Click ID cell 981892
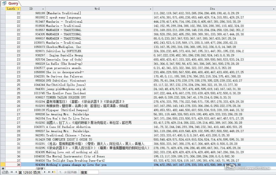This screenshot has height=175, width=276. (33, 17)
